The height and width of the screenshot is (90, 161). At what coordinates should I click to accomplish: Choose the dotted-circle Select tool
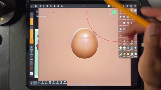(120, 42)
